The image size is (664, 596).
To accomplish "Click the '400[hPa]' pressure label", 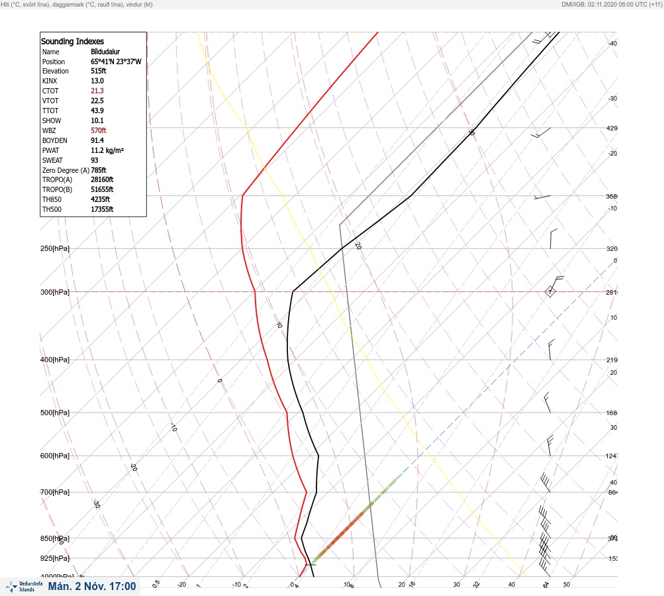I will [55, 360].
